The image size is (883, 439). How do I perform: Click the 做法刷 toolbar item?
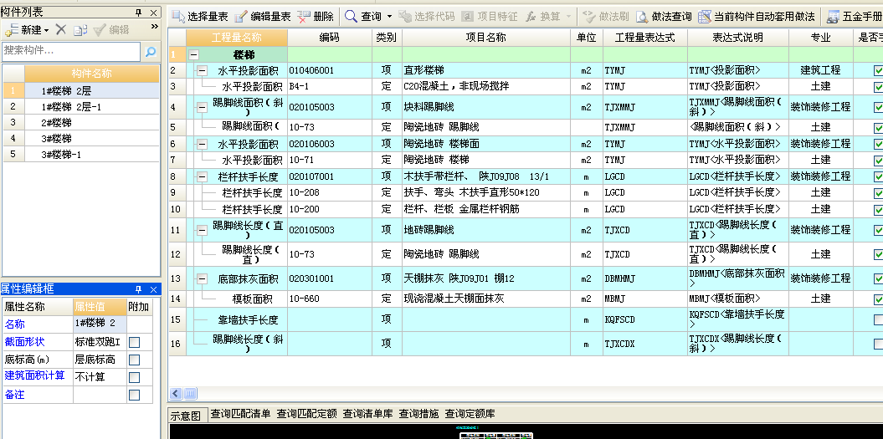(x=606, y=17)
